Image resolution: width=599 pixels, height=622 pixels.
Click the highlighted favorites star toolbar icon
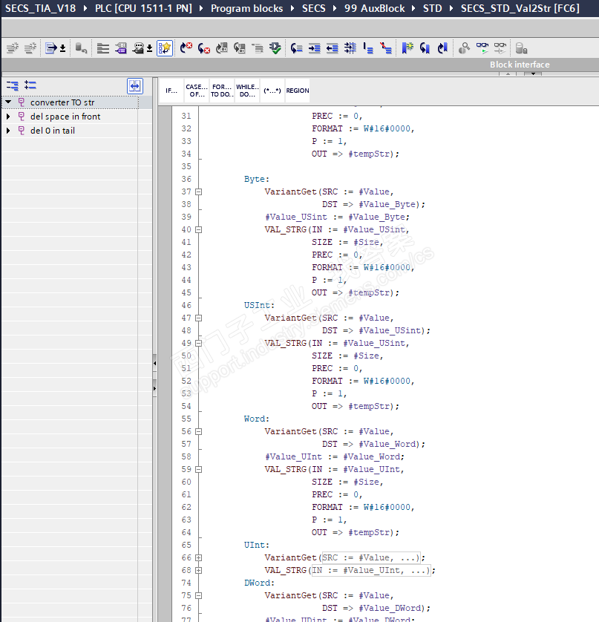coord(165,48)
